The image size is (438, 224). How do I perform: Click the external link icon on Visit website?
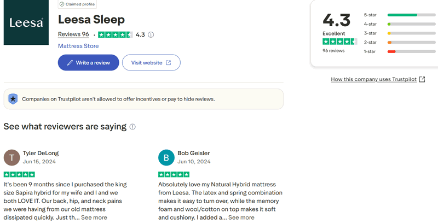click(x=169, y=63)
